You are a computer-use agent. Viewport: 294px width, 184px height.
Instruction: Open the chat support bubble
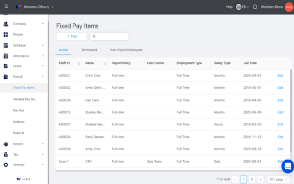[x=288, y=166]
